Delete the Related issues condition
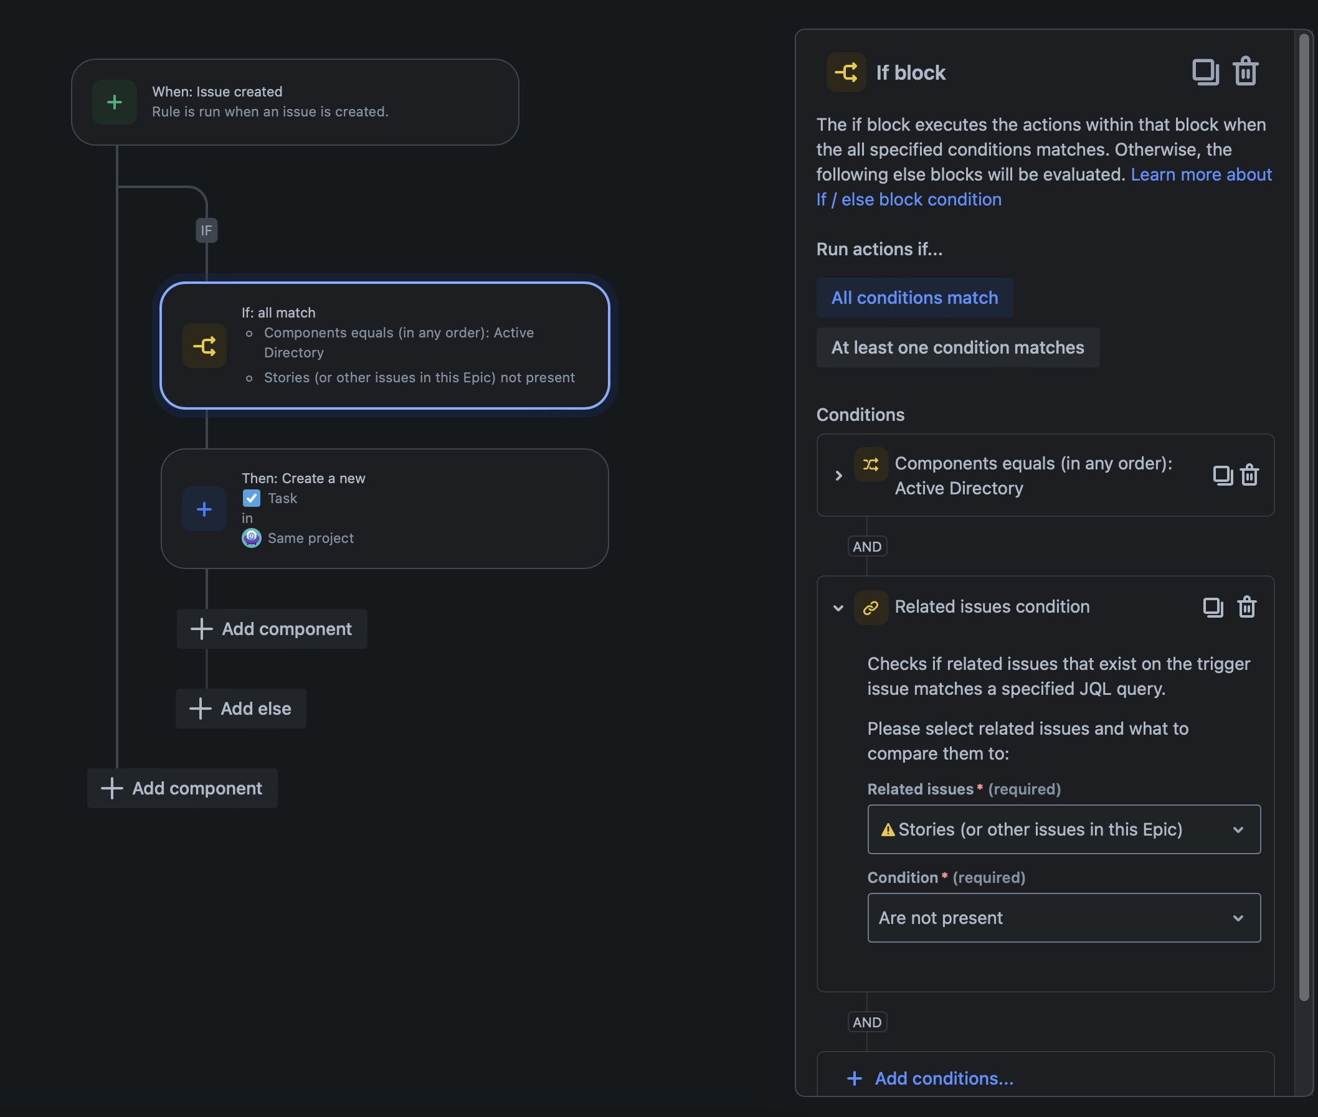This screenshot has width=1318, height=1117. point(1246,606)
